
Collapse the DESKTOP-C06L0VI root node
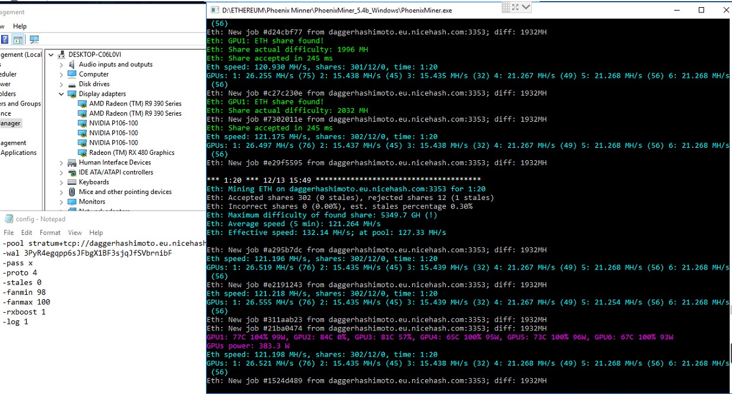[51, 55]
